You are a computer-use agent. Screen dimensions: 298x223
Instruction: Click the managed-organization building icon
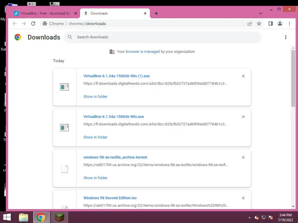pos(112,52)
